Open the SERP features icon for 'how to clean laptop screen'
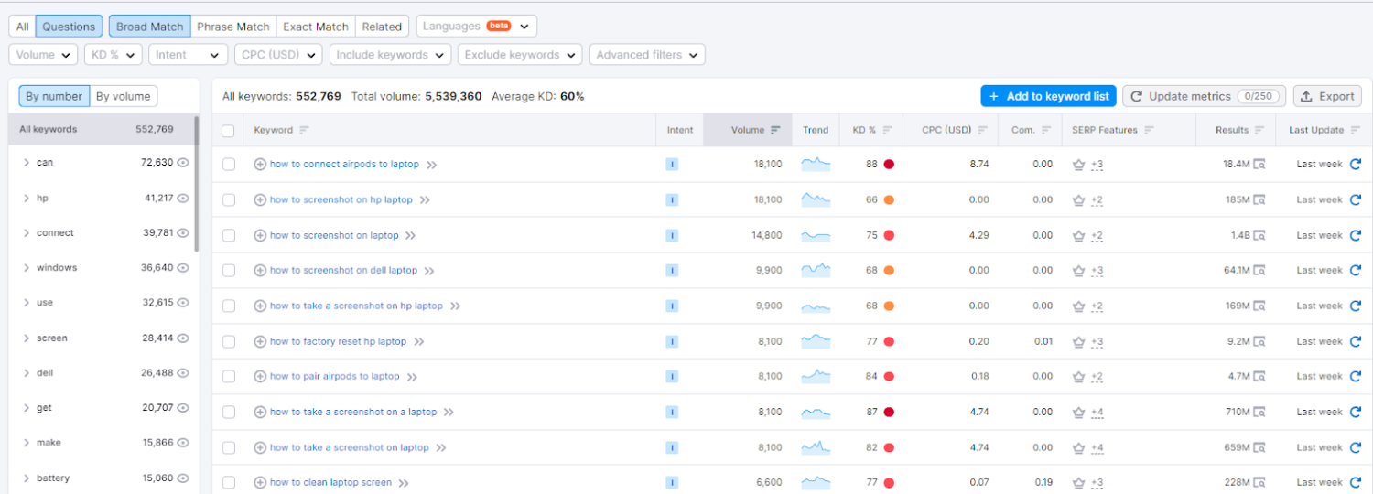Viewport: 1373px width, 494px height. tap(1078, 483)
